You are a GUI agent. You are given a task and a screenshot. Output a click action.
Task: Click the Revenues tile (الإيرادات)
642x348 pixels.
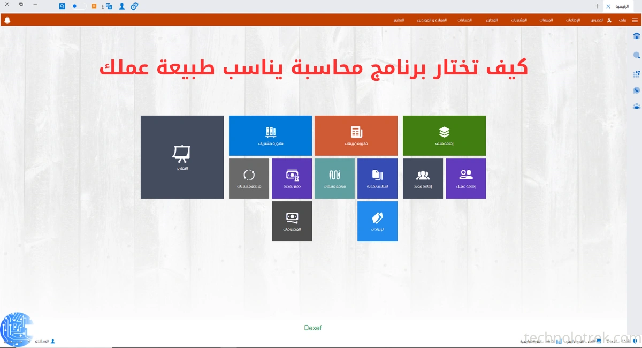[377, 221]
